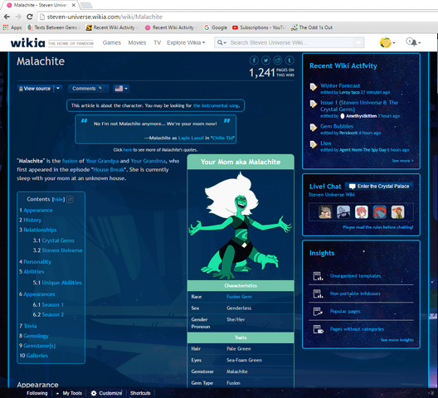Open Texts Between Gems bookmark
The height and width of the screenshot is (398, 438).
point(53,27)
